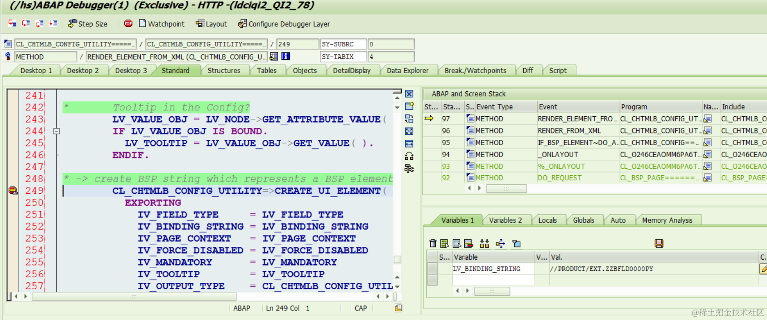The width and height of the screenshot is (767, 320).
Task: Select the Tables tab
Action: (x=266, y=70)
